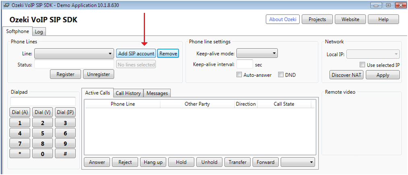The width and height of the screenshot is (408, 175).
Task: Click the Other Party column header
Action: 197,104
